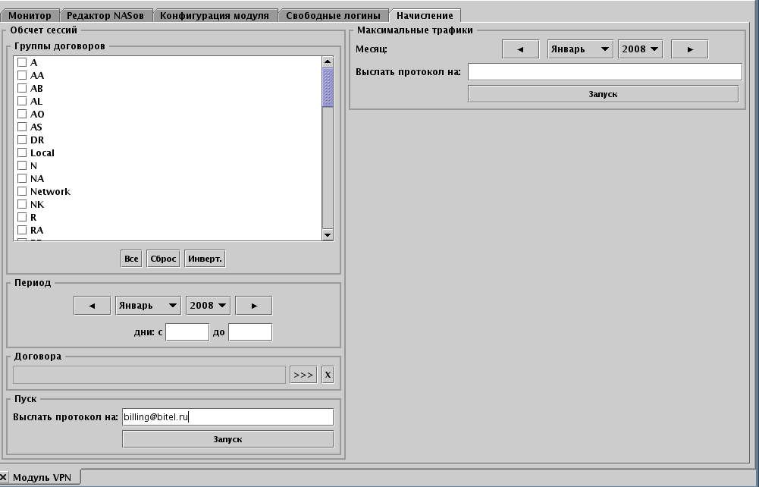The height and width of the screenshot is (487, 759).
Task: Click Запуск button under Пуск section
Action: click(227, 439)
